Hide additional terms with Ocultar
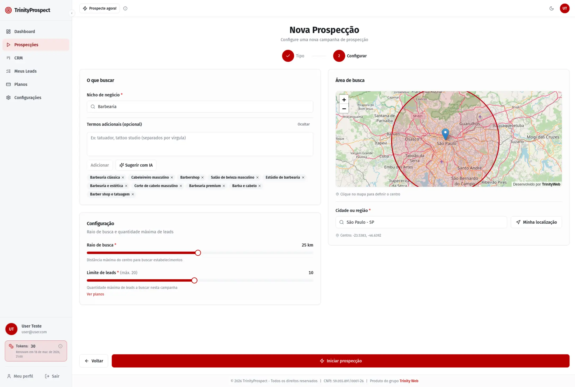Image resolution: width=575 pixels, height=387 pixels. (x=303, y=124)
